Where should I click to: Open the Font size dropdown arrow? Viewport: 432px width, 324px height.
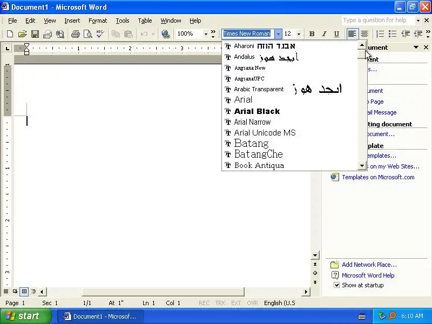pyautogui.click(x=299, y=34)
